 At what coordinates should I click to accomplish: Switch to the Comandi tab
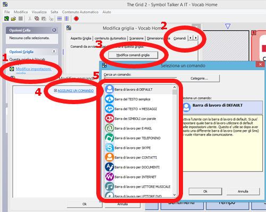point(179,38)
